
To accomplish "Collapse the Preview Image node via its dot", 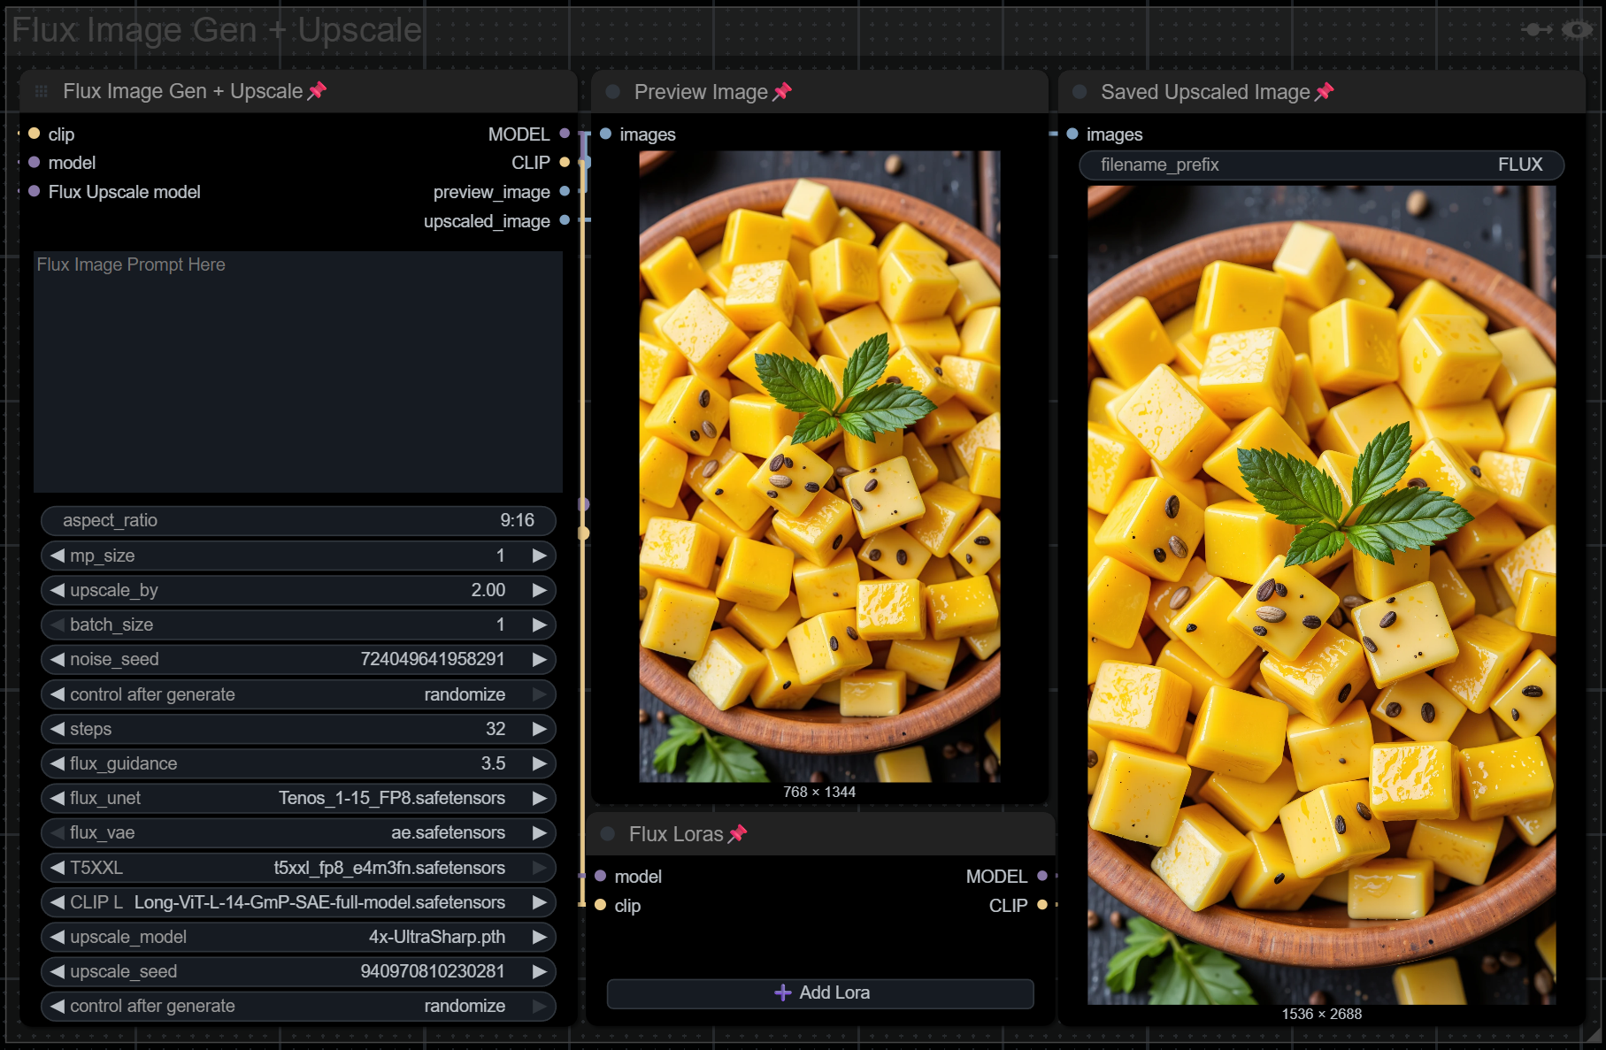I will click(x=612, y=91).
